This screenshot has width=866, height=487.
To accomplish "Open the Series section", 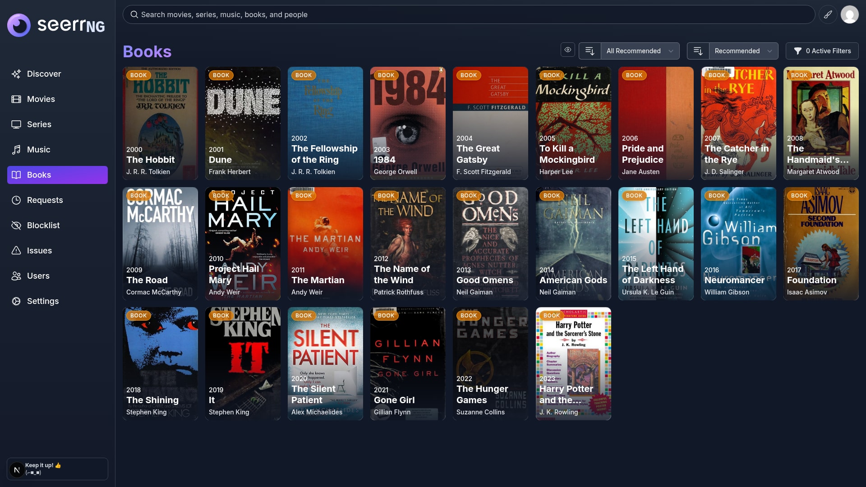I will (x=57, y=124).
